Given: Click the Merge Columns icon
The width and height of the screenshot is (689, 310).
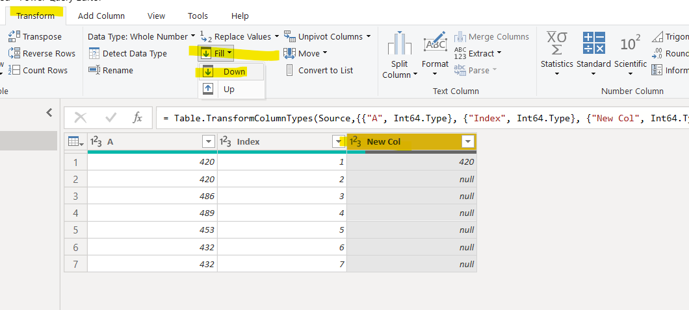Looking at the screenshot, I should [460, 36].
